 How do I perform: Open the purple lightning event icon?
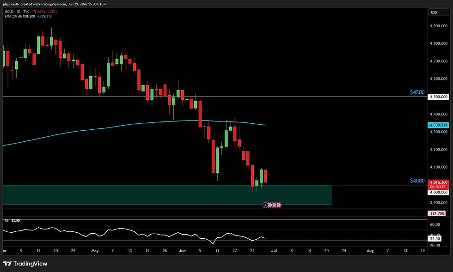coord(265,206)
